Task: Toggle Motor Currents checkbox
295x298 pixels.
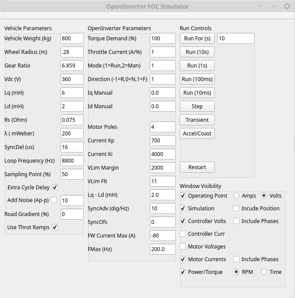Action: [183, 259]
